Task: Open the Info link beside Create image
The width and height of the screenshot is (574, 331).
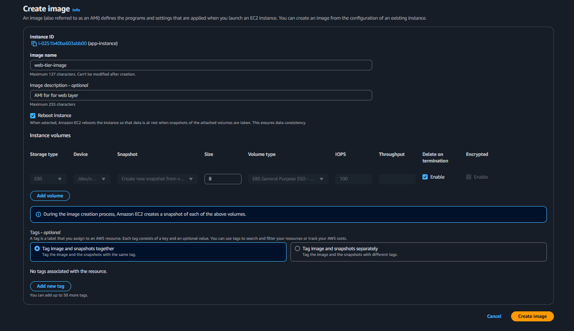Action: (76, 10)
